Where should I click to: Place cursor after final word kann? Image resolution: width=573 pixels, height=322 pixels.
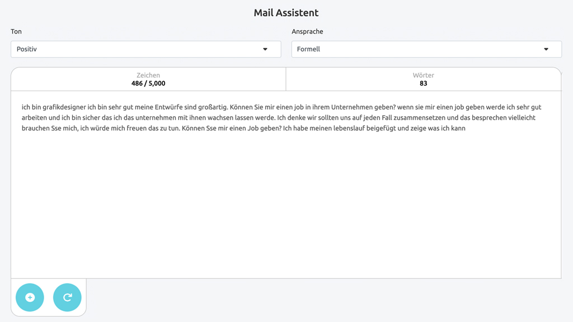(466, 129)
